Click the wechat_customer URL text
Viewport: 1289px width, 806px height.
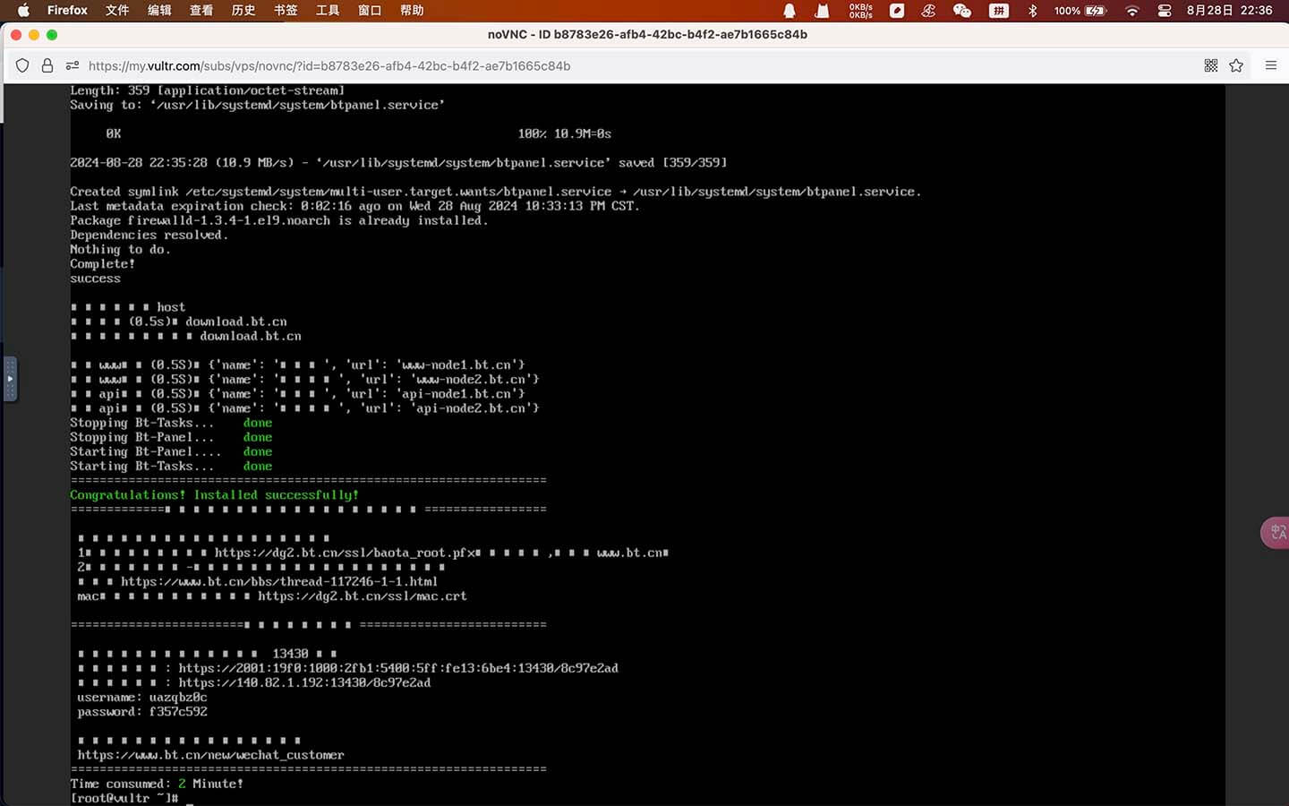210,755
